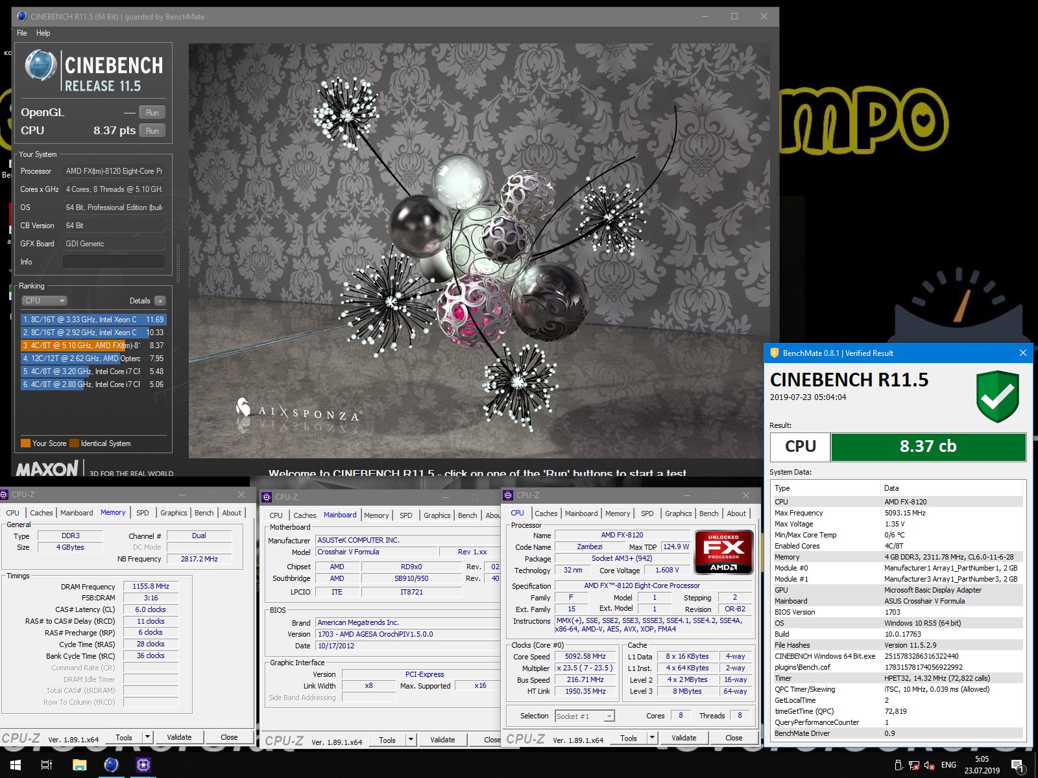Screen dimensions: 1038x778
Task: Open the Socket #1 selection dropdown
Action: (585, 716)
